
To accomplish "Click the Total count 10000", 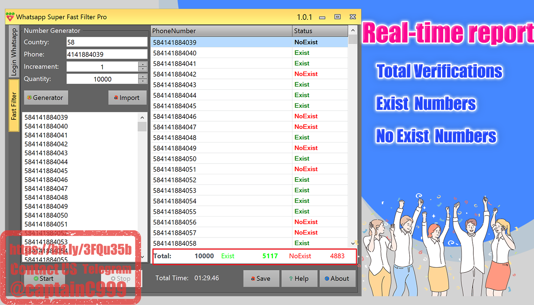I will click(x=204, y=256).
